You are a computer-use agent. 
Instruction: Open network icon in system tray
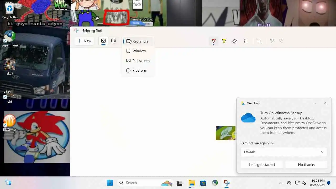click(x=297, y=183)
